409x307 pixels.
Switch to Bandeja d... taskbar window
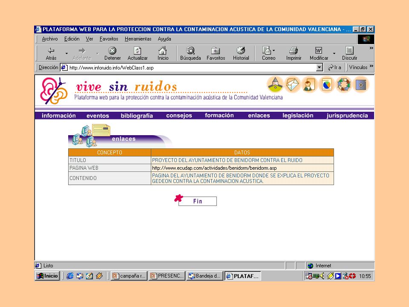tap(205, 276)
